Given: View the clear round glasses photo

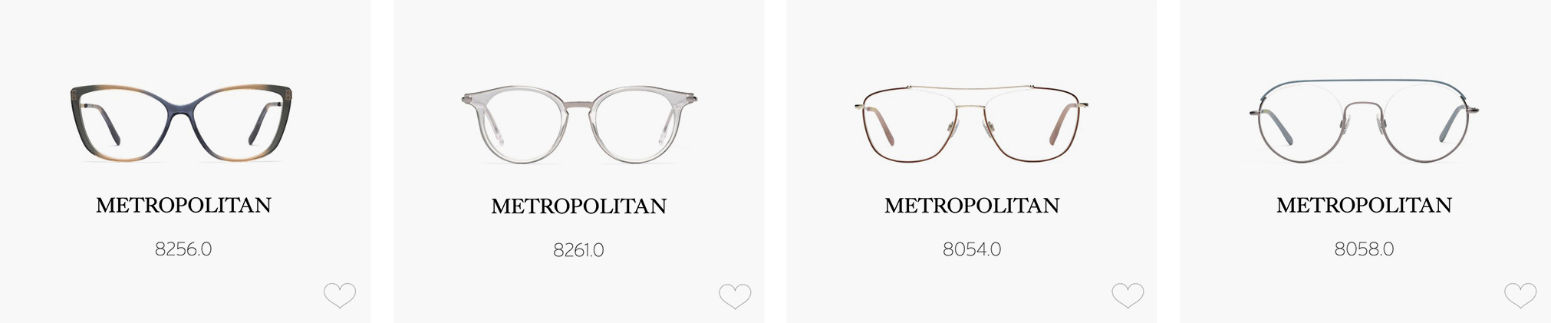Looking at the screenshot, I should click(x=579, y=125).
